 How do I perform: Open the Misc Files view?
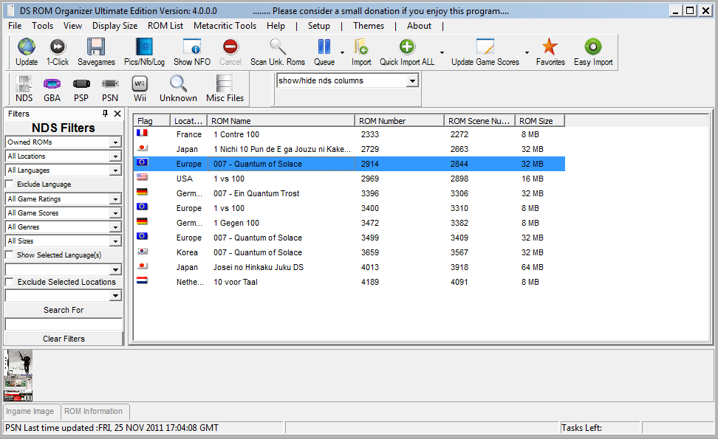pos(225,89)
